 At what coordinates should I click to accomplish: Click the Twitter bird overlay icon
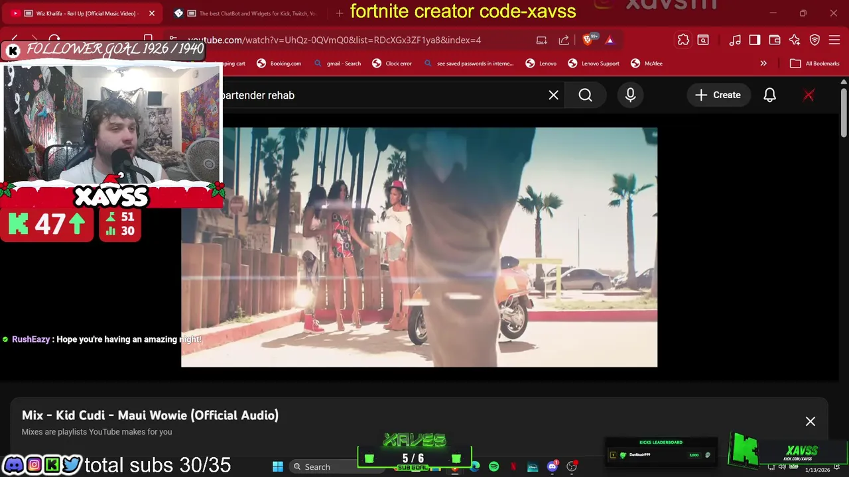(72, 465)
